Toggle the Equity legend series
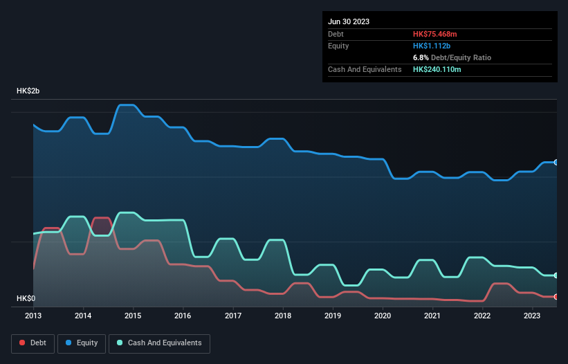Viewport: 568px width, 364px height. tap(82, 343)
